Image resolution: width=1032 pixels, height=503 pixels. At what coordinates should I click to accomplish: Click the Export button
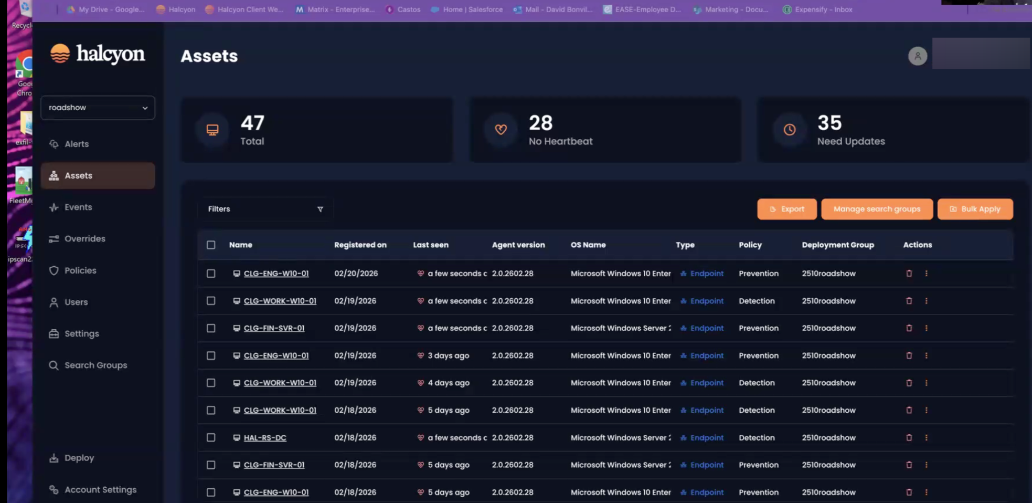pos(787,209)
